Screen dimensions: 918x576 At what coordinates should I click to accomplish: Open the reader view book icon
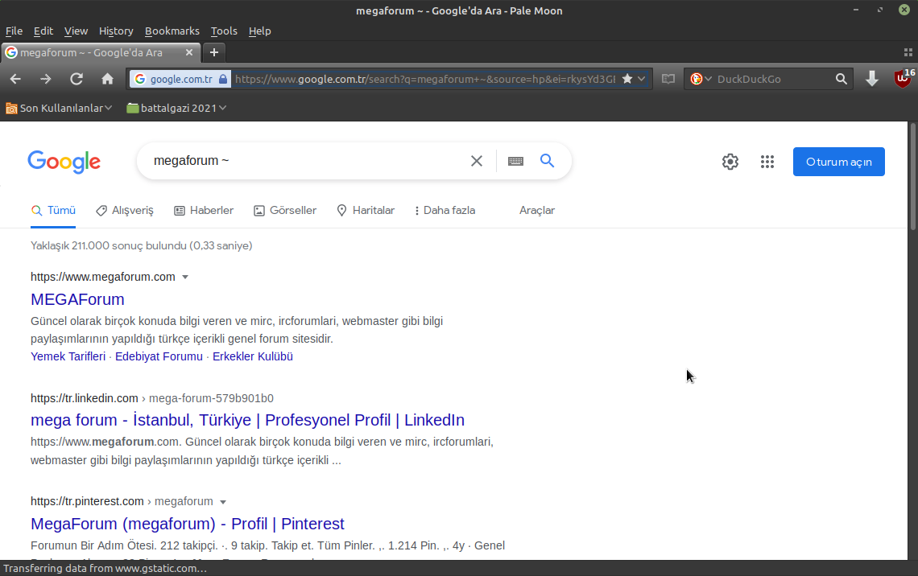[x=668, y=79]
